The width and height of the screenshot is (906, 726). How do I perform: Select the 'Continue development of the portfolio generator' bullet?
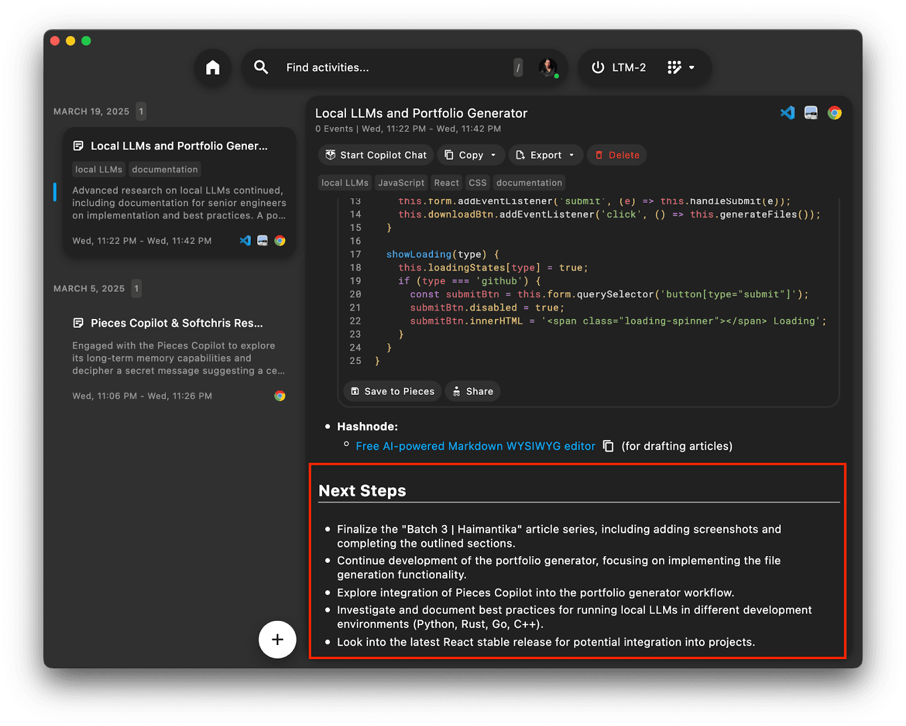(x=559, y=567)
